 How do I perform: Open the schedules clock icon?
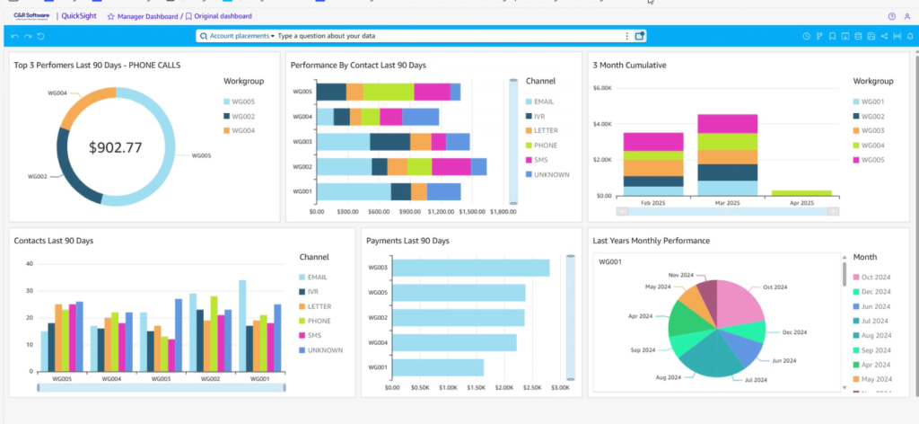[x=806, y=36]
